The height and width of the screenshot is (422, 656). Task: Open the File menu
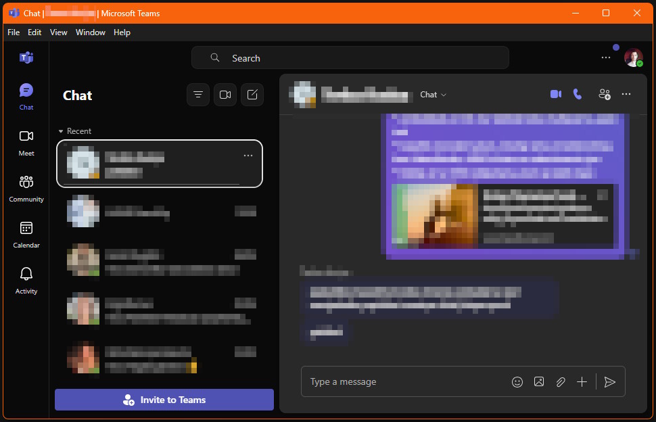14,32
